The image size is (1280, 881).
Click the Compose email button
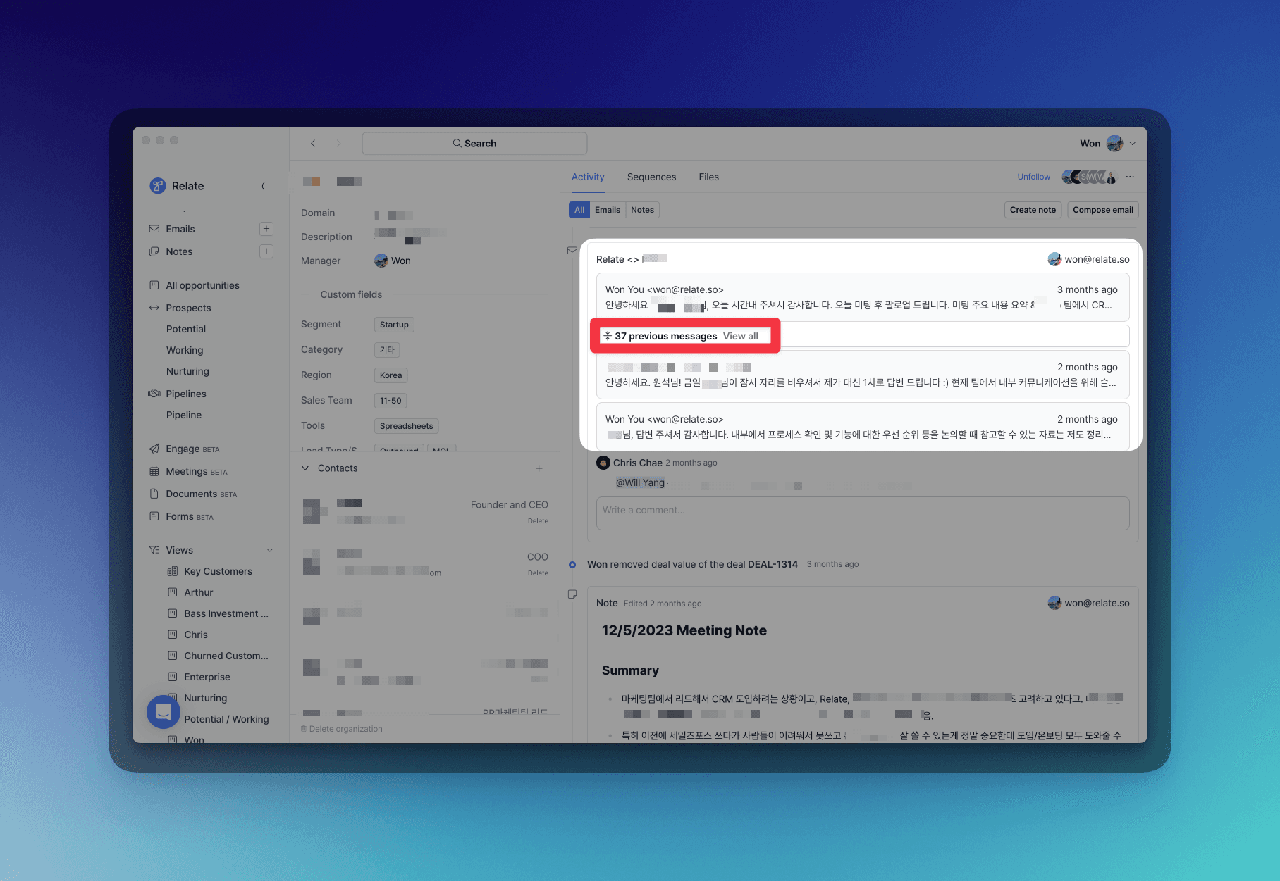click(x=1103, y=210)
